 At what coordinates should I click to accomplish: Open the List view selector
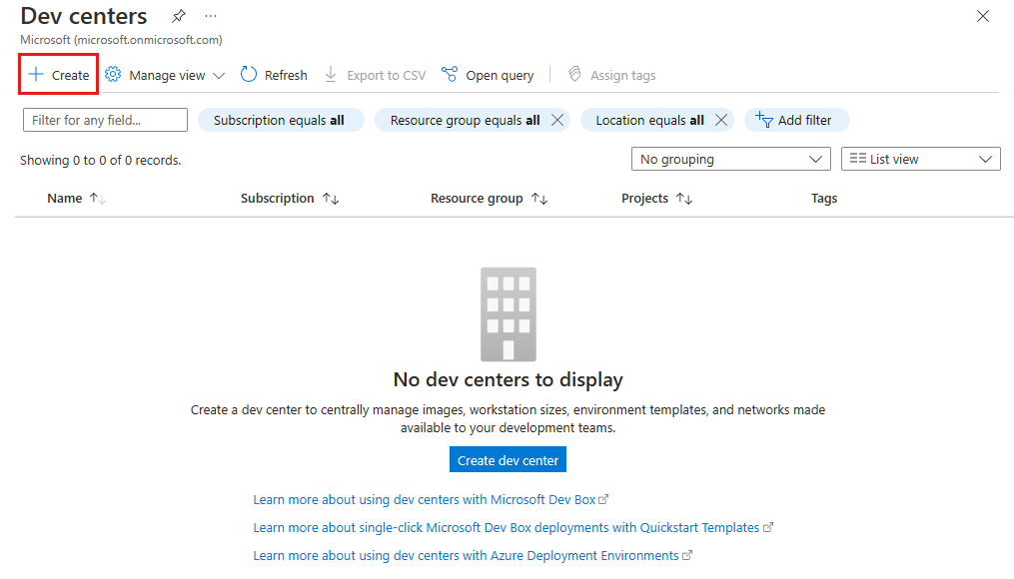pyautogui.click(x=919, y=159)
